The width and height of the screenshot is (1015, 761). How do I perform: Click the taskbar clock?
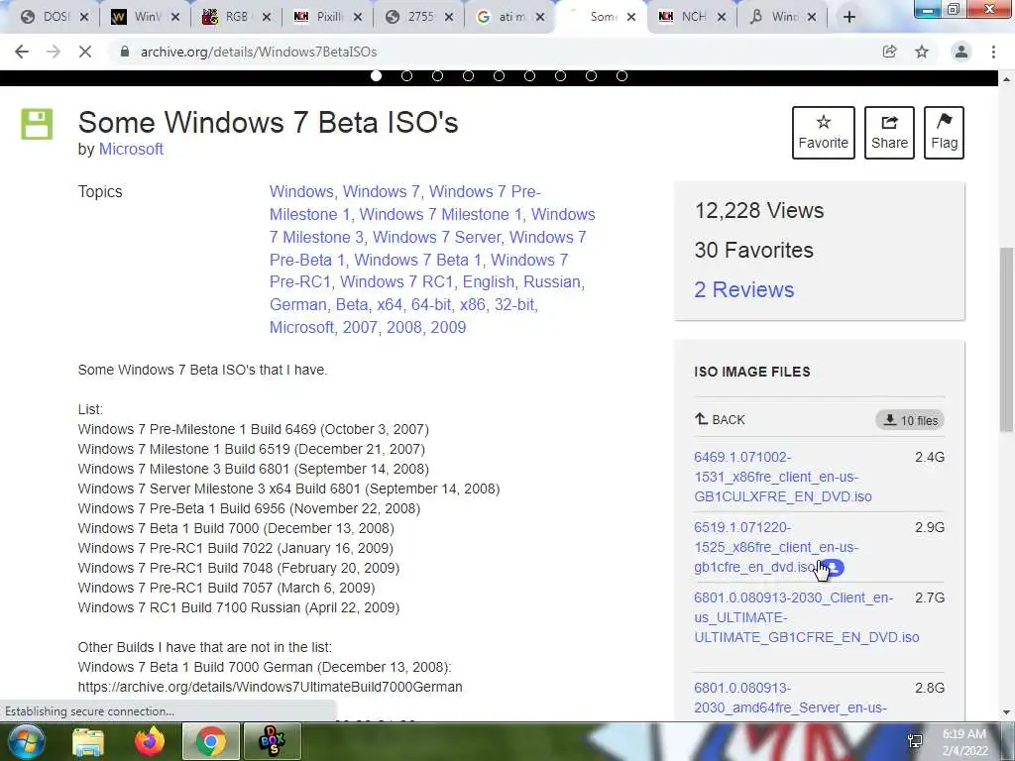(x=964, y=742)
